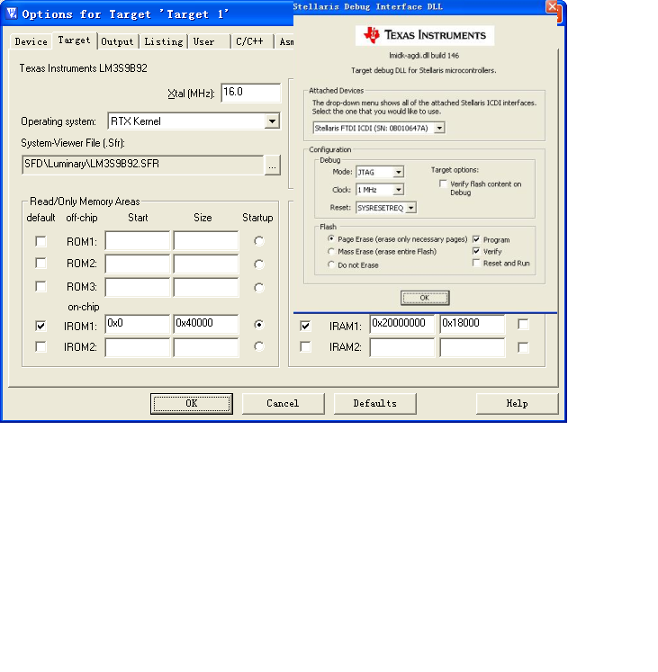Click the IROM1 Start field showing 0x0

(x=138, y=324)
